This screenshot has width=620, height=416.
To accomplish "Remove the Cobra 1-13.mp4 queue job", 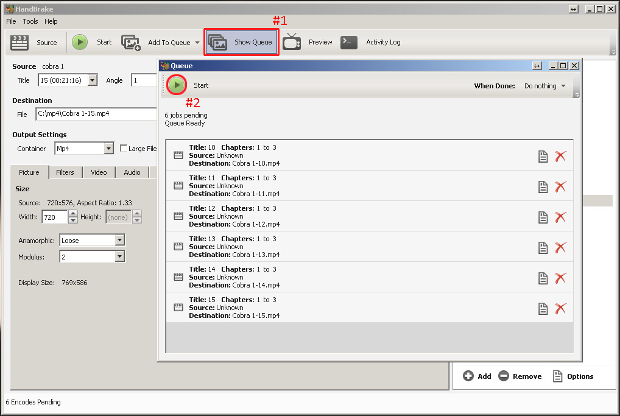I will [560, 248].
